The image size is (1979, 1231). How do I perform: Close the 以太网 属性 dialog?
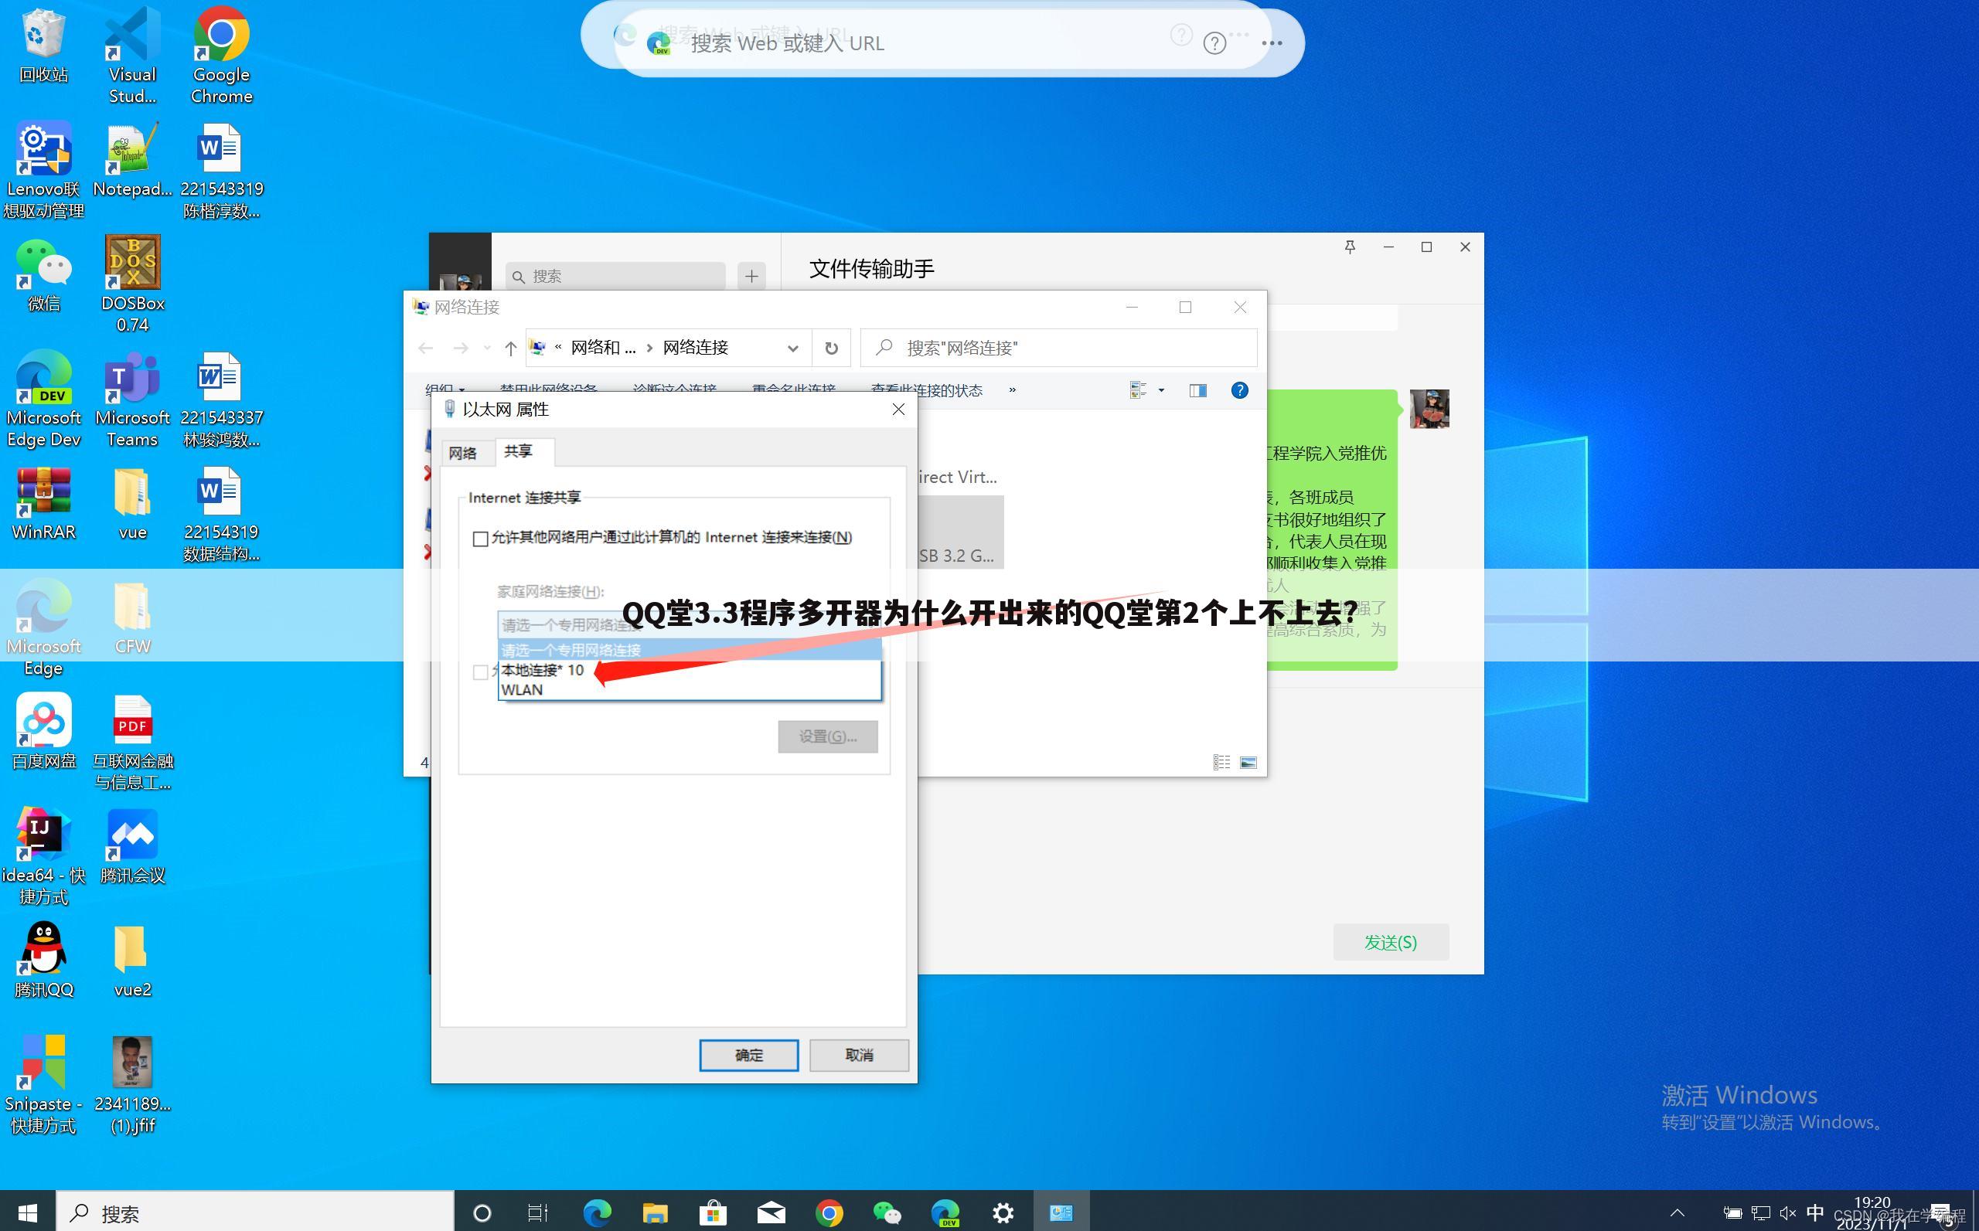pyautogui.click(x=898, y=410)
